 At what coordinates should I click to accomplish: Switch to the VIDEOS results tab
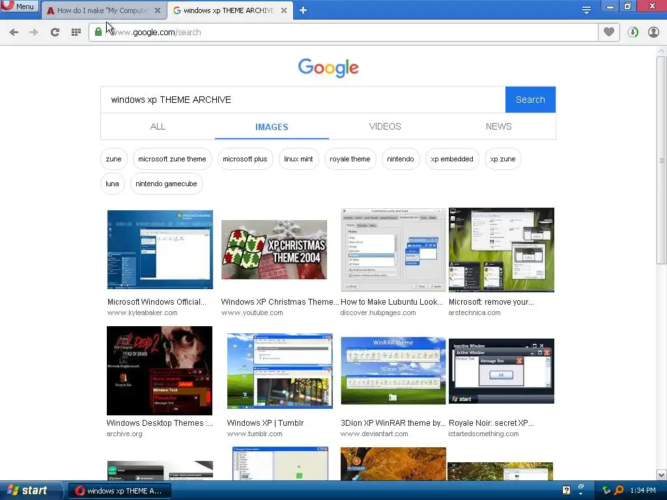click(x=385, y=126)
